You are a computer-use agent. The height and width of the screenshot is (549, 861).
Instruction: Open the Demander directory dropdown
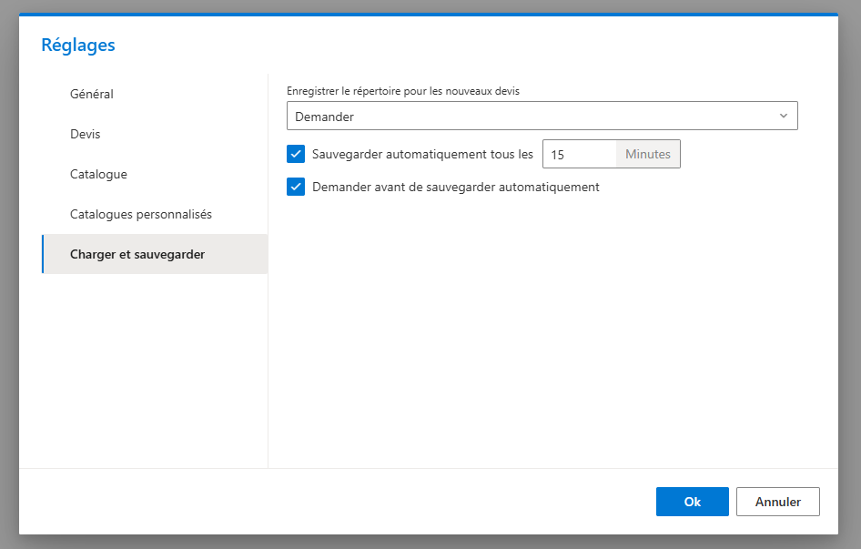tap(542, 116)
